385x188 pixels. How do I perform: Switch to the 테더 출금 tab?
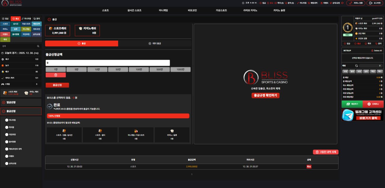click(x=155, y=44)
